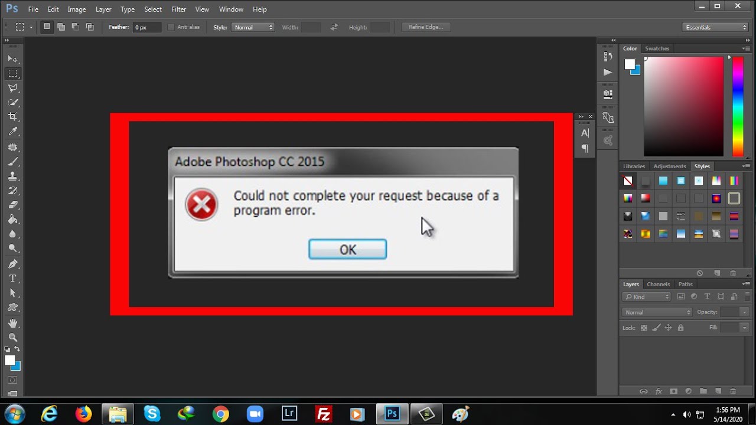Open the Style dropdown set to Normal
Screen dimensions: 756x425
[253, 27]
